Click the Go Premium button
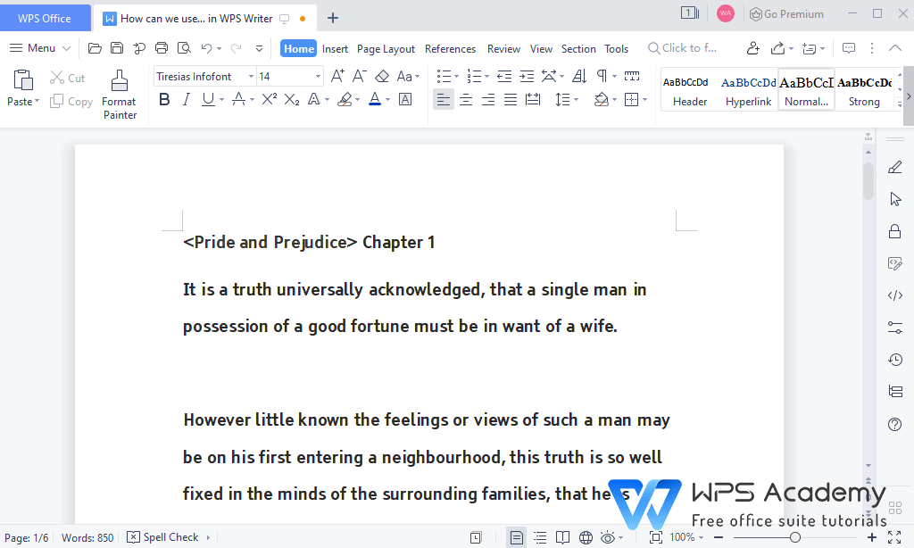The image size is (914, 548). 786,13
